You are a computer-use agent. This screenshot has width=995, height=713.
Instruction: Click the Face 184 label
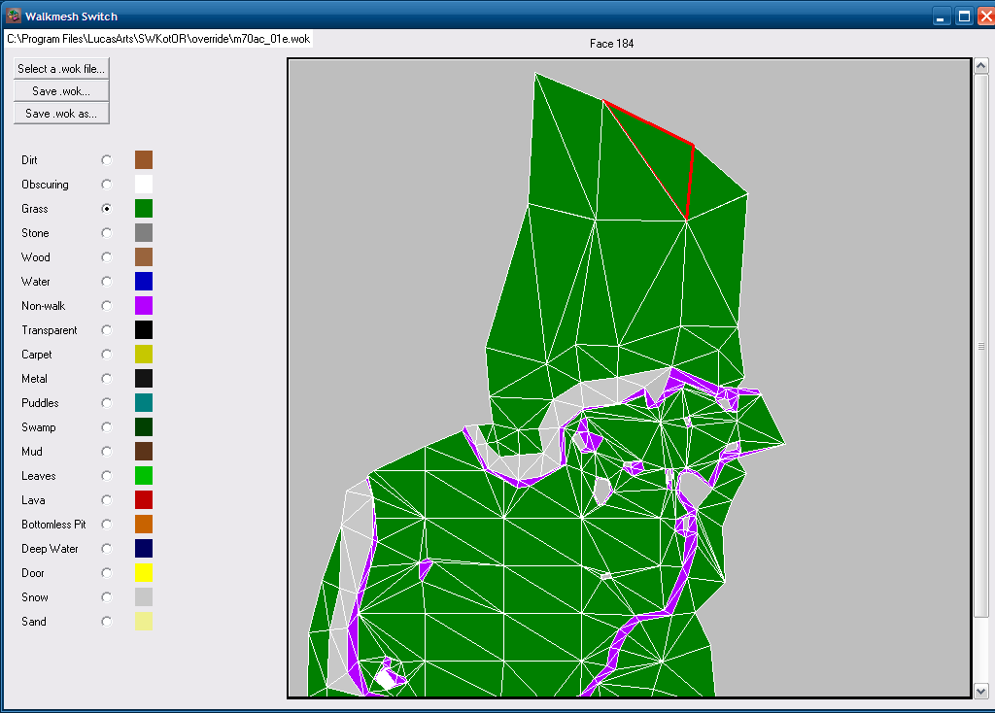click(612, 44)
